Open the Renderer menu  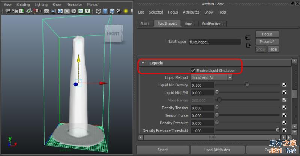pyautogui.click(x=74, y=5)
